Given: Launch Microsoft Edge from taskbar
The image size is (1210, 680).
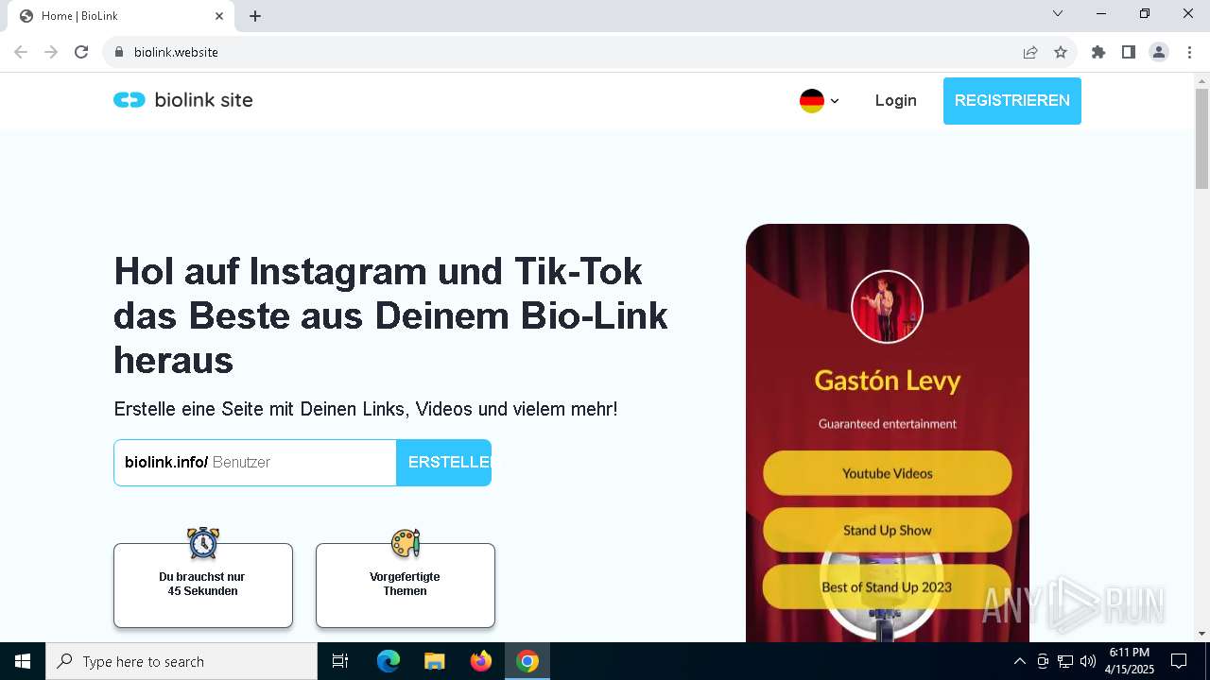Looking at the screenshot, I should [x=389, y=661].
